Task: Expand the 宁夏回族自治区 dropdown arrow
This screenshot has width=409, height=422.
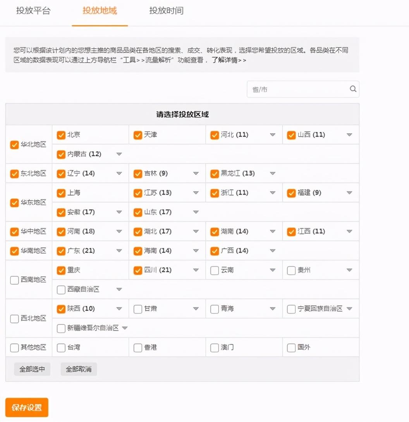Action: (x=349, y=309)
